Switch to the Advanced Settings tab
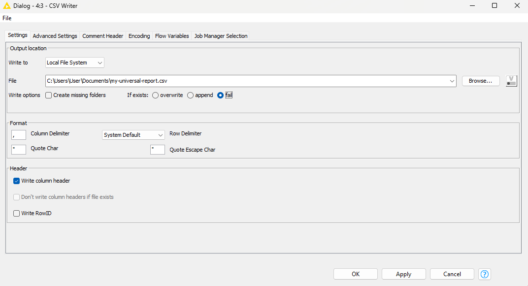 click(55, 36)
